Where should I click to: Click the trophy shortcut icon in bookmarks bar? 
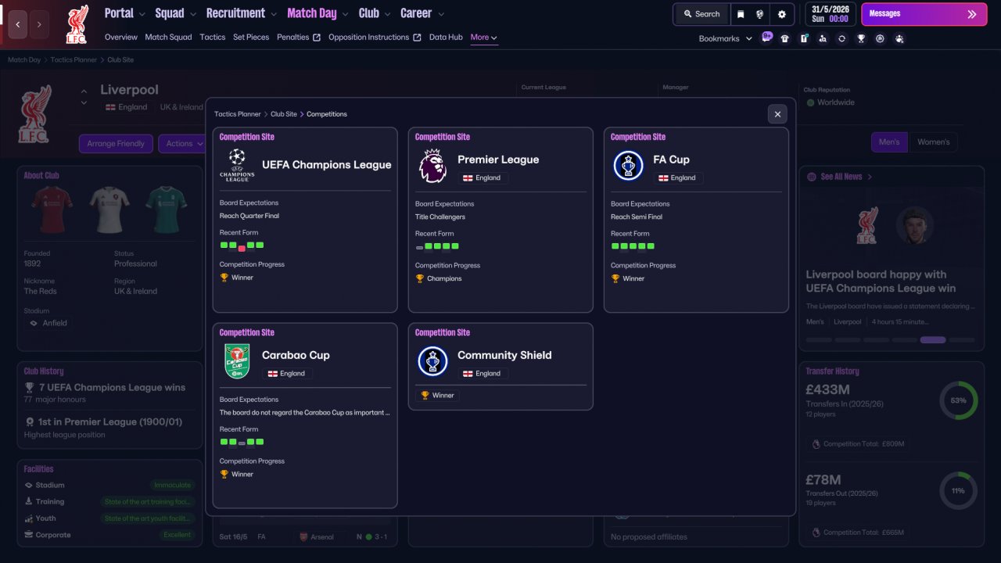pyautogui.click(x=861, y=38)
